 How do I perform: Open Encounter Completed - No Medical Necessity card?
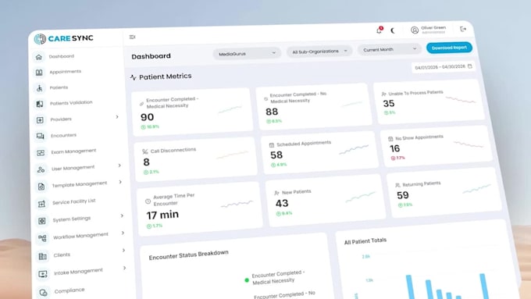[314, 107]
